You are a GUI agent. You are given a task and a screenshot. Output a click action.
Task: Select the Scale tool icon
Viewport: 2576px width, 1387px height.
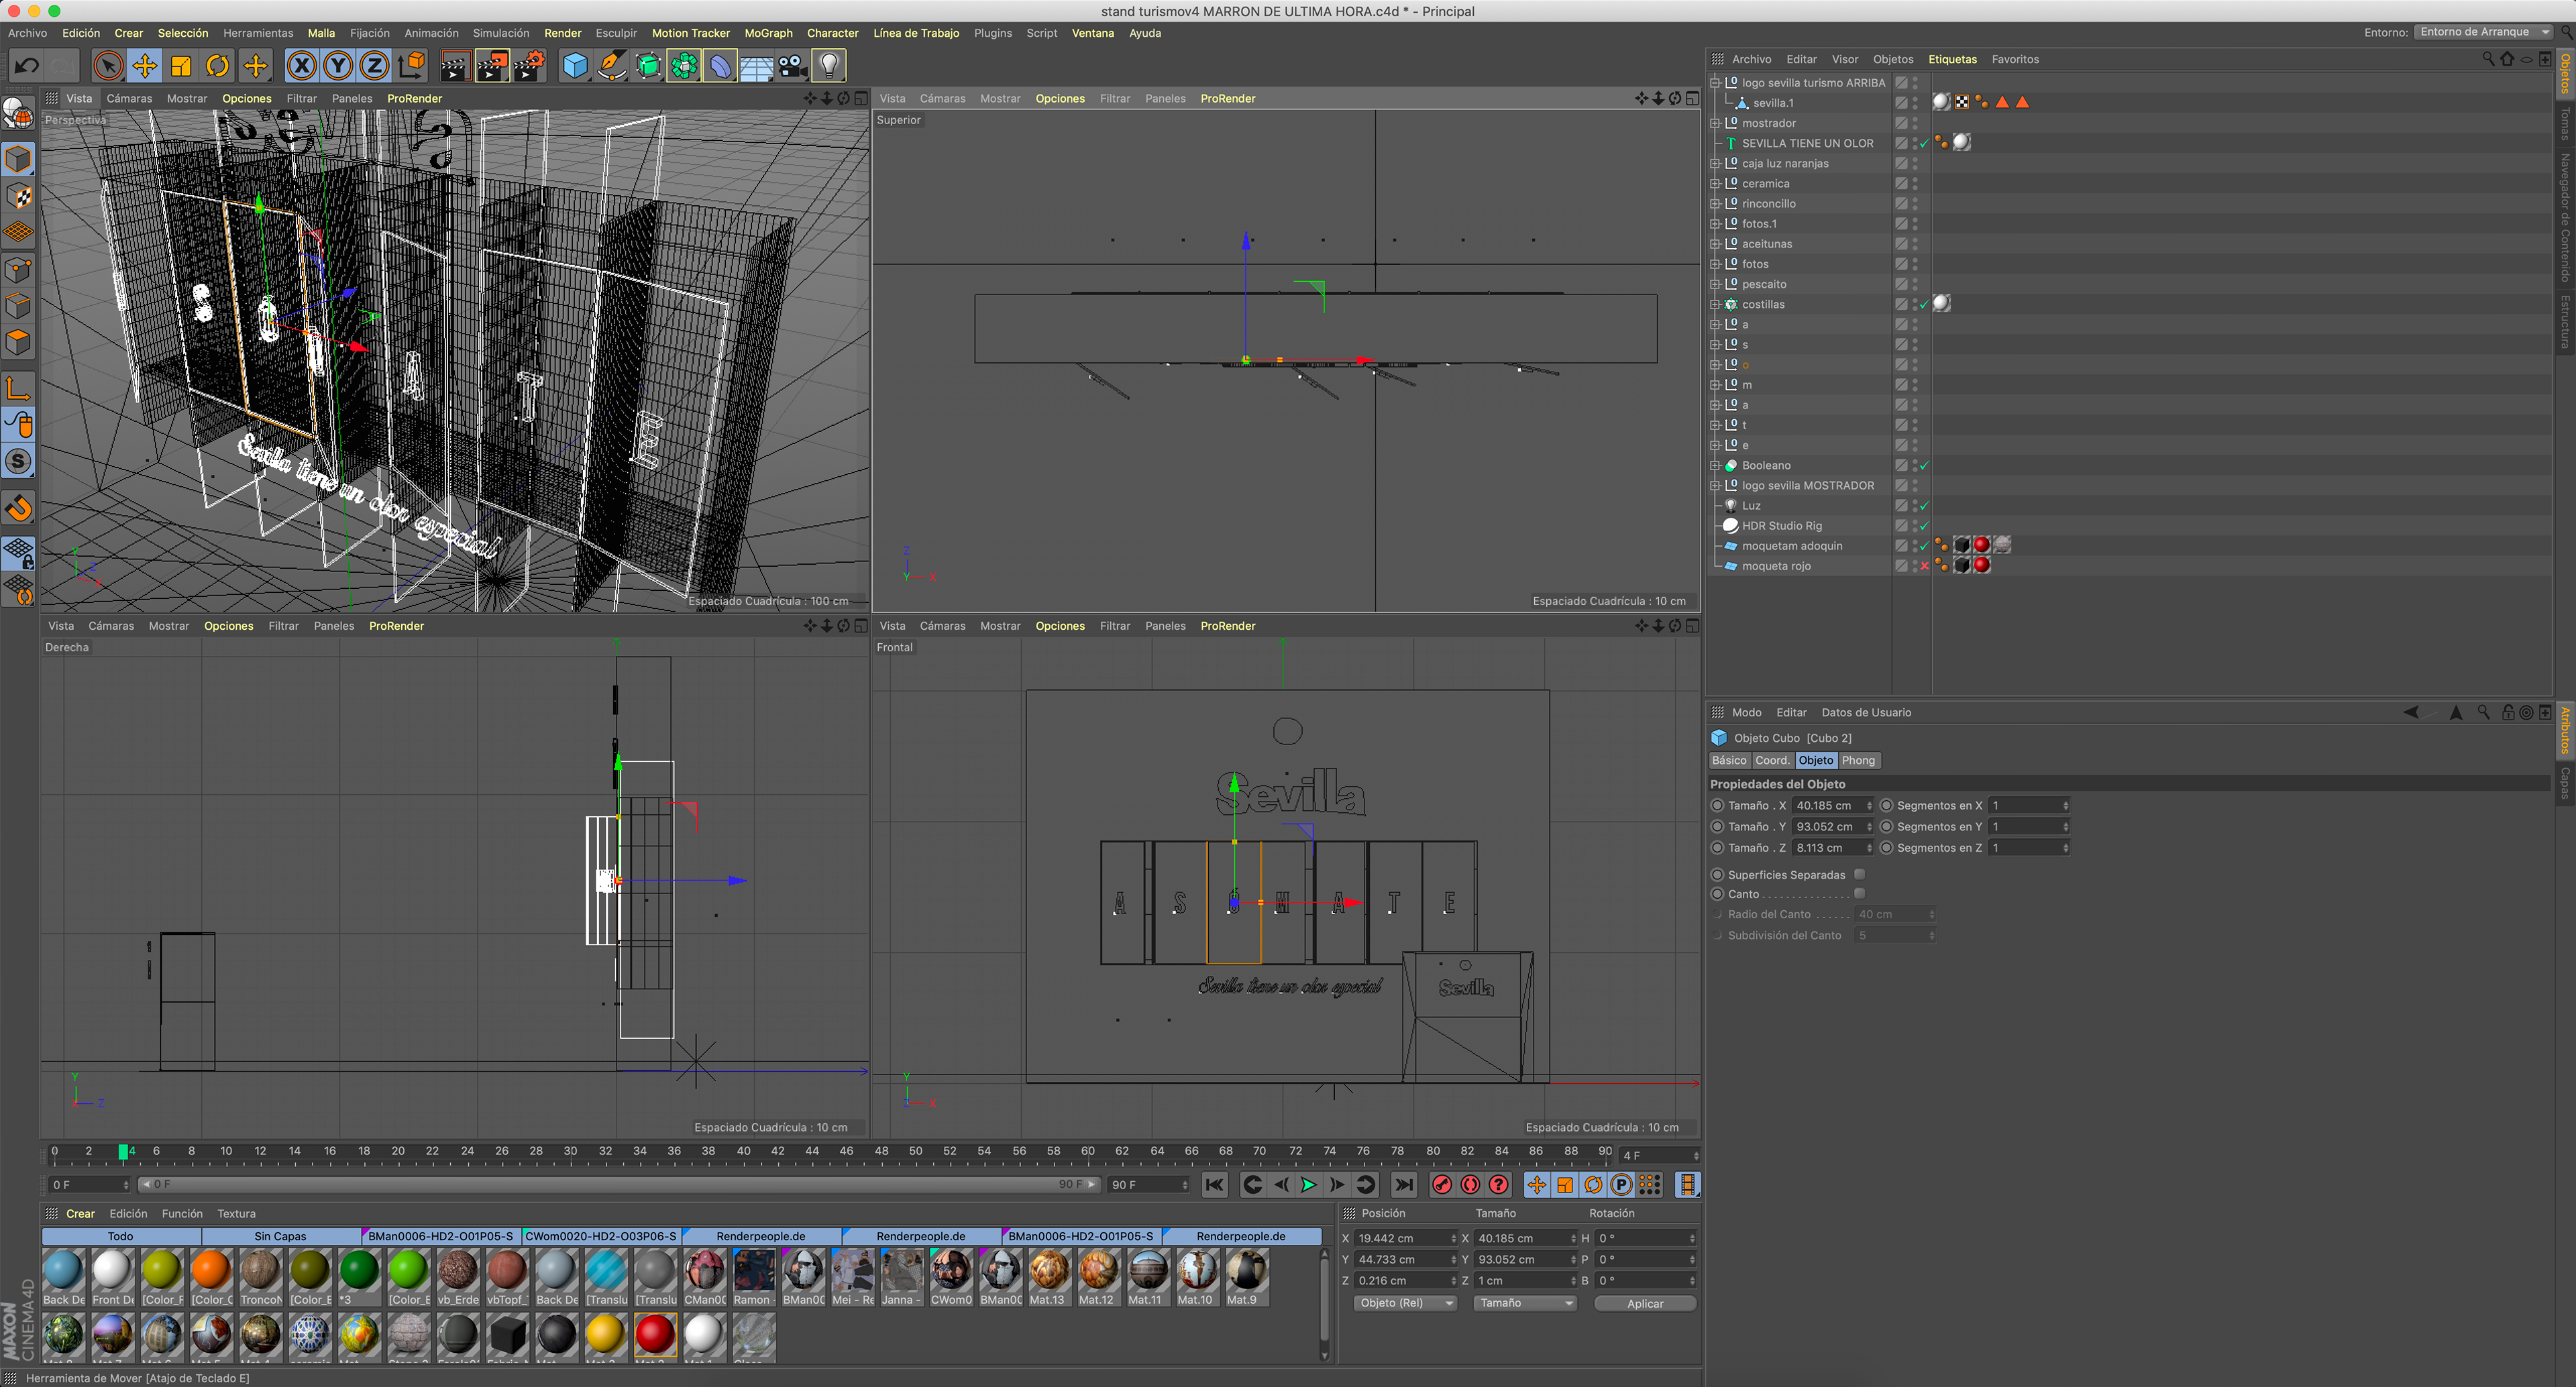[181, 66]
